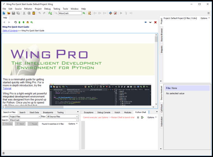
Task: Open the Refactor menu
Action: pyautogui.click(x=28, y=9)
